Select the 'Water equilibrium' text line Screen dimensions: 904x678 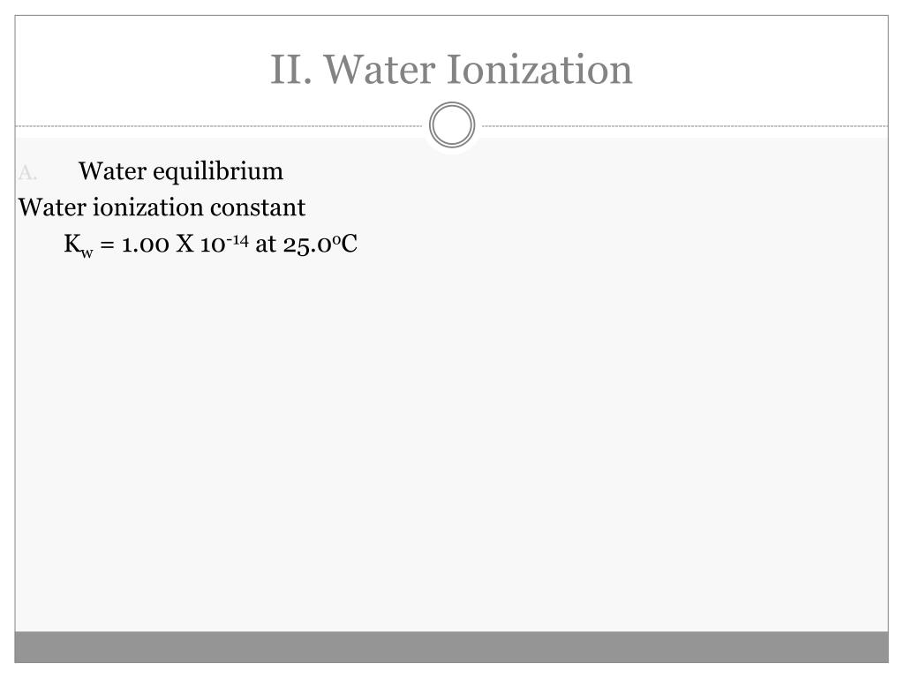point(181,172)
